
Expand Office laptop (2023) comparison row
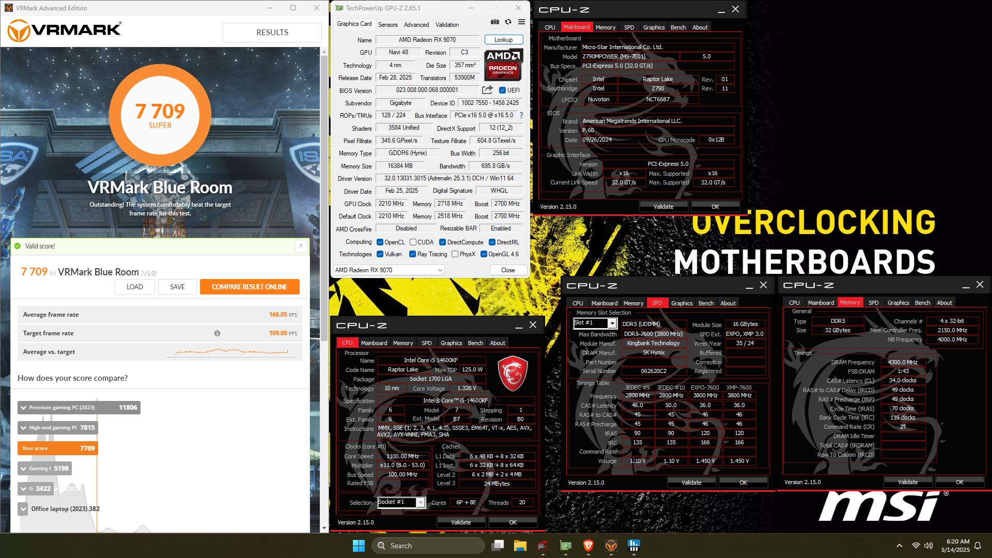tap(24, 509)
